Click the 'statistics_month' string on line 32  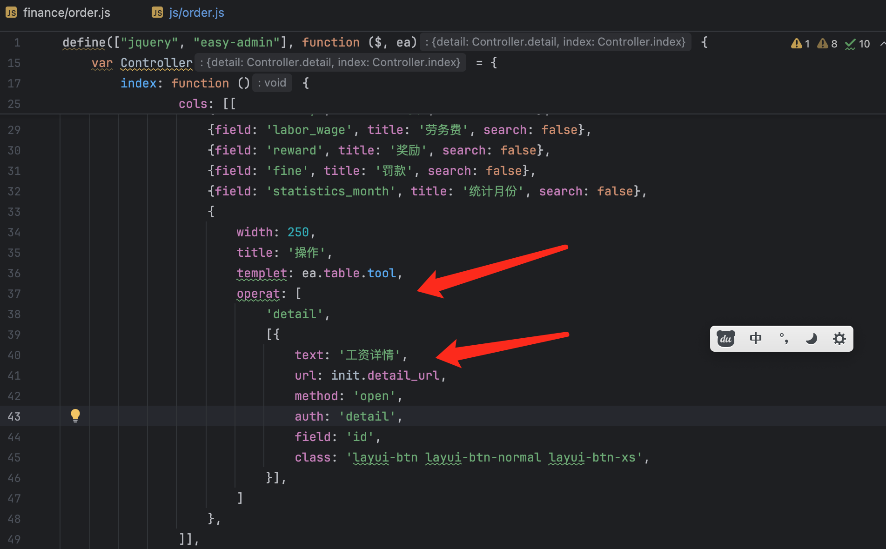click(x=331, y=191)
